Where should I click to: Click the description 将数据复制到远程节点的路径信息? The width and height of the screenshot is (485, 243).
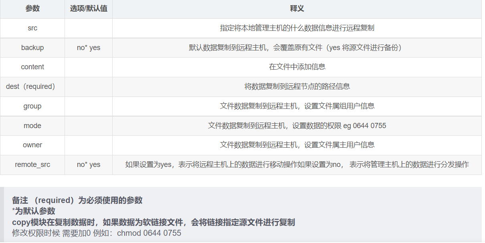[x=297, y=86]
